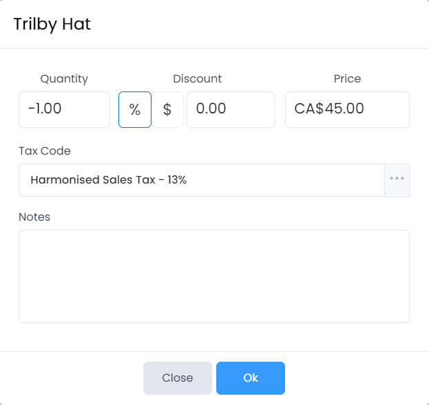This screenshot has height=405, width=429.
Task: Click the Notes label
Action: click(x=34, y=217)
